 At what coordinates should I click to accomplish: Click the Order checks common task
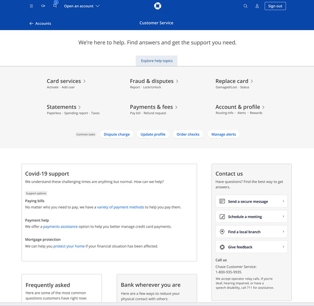click(x=188, y=134)
